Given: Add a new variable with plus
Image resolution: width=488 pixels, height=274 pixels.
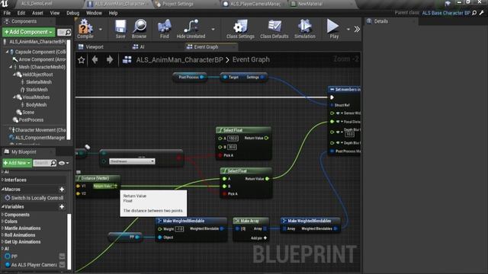Looking at the screenshot, I should pyautogui.click(x=62, y=206).
